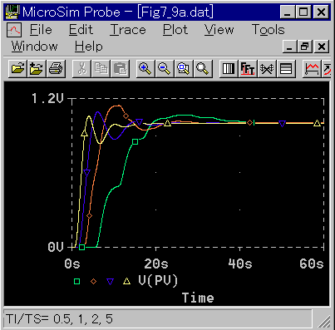Select the blue inverted triangle legend symbol
This screenshot has width=335, height=330.
111,282
